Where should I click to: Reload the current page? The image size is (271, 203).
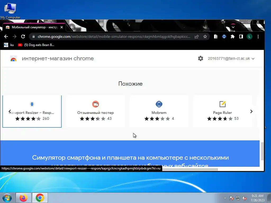pos(23,36)
